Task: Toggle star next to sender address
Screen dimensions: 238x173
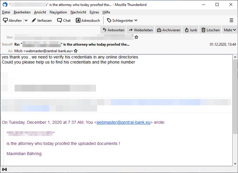Action: click(136, 37)
